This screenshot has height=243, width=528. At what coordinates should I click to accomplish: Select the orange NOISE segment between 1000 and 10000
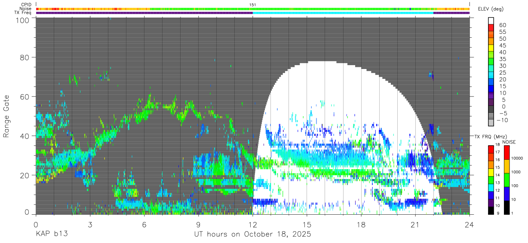(507, 166)
